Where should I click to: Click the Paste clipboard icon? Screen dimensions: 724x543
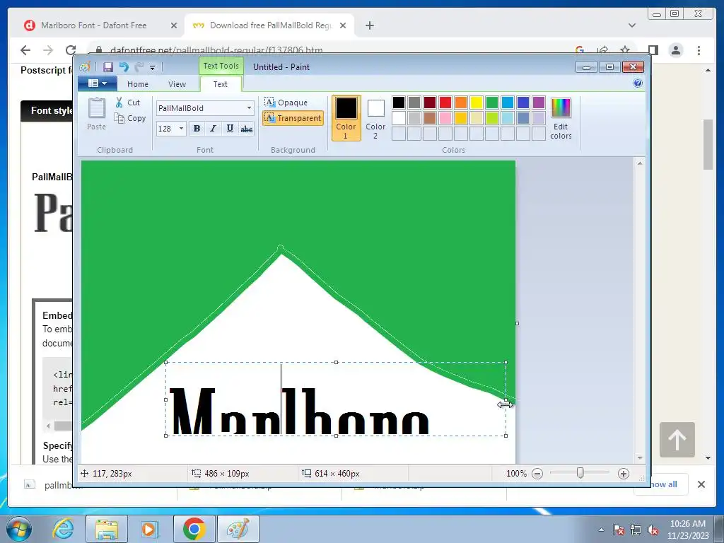97,114
